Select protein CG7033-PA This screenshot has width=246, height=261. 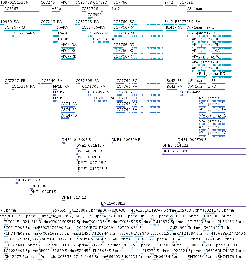[x=104, y=98]
